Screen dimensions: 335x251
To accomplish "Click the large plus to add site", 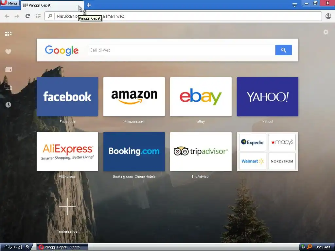I will [67, 207].
